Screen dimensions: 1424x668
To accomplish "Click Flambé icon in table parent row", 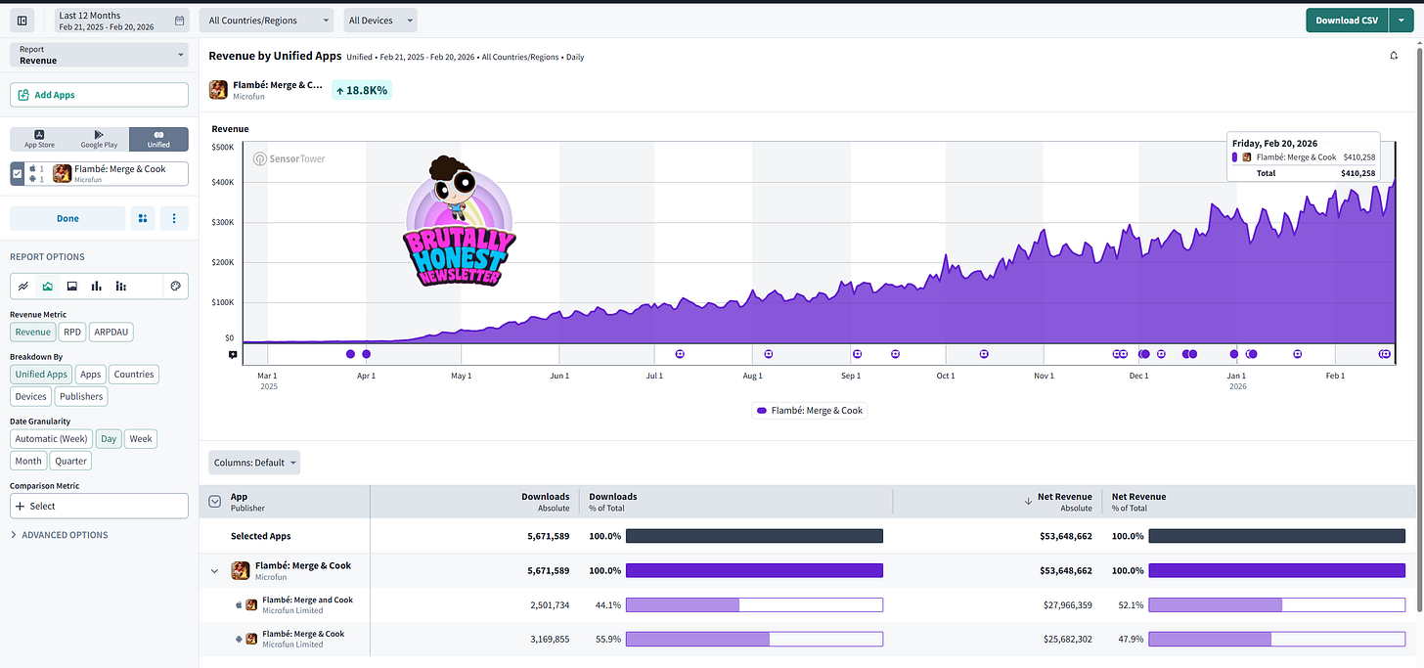I will click(240, 570).
